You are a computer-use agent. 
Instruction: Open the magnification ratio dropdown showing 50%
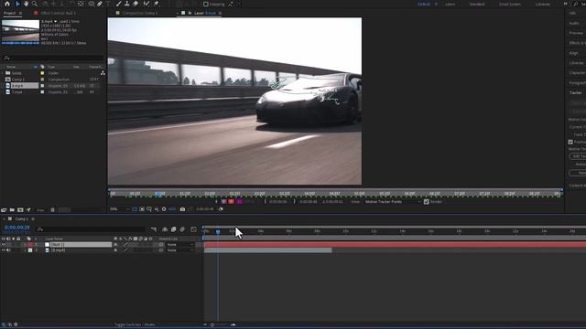click(x=119, y=209)
